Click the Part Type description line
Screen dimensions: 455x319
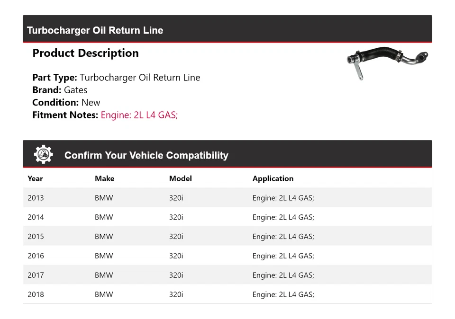[x=116, y=78]
